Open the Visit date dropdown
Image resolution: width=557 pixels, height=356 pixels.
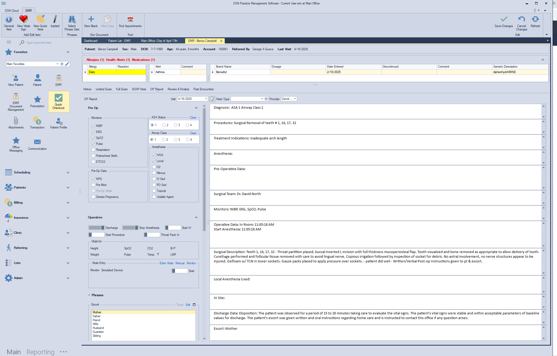(x=206, y=99)
